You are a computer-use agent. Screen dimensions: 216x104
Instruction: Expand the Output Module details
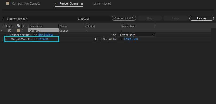click(x=6, y=39)
